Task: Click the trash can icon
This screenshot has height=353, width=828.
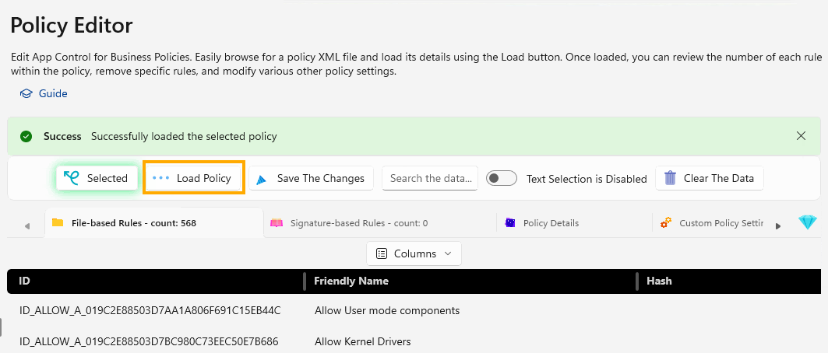Action: [670, 178]
